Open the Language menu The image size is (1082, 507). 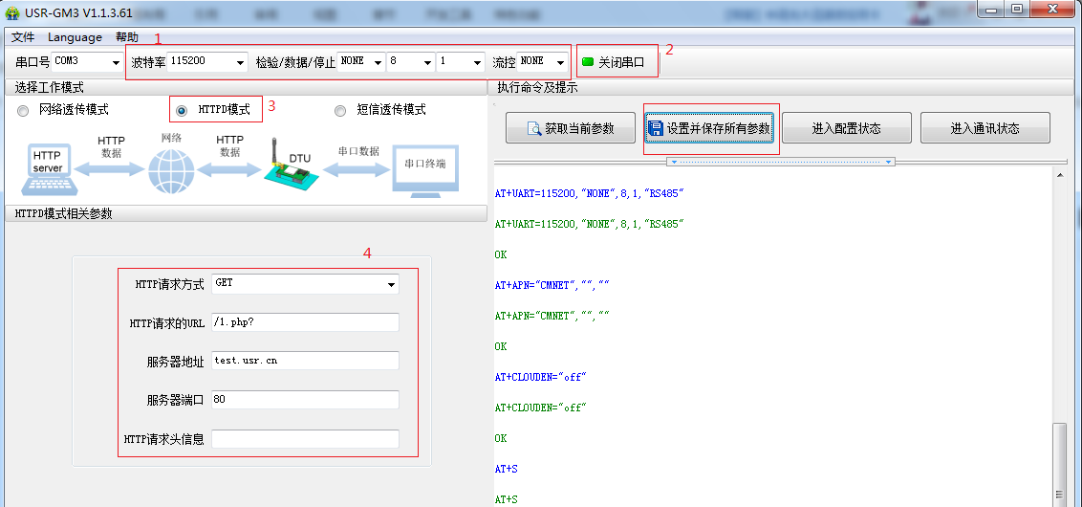pyautogui.click(x=75, y=37)
